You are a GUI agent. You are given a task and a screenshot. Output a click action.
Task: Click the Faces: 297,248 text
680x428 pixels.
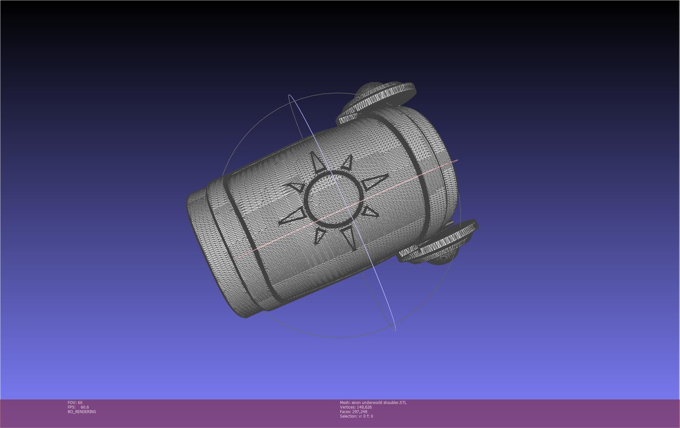click(x=353, y=412)
